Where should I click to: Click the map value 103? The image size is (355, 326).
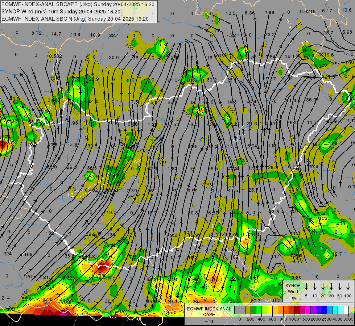click(x=276, y=300)
